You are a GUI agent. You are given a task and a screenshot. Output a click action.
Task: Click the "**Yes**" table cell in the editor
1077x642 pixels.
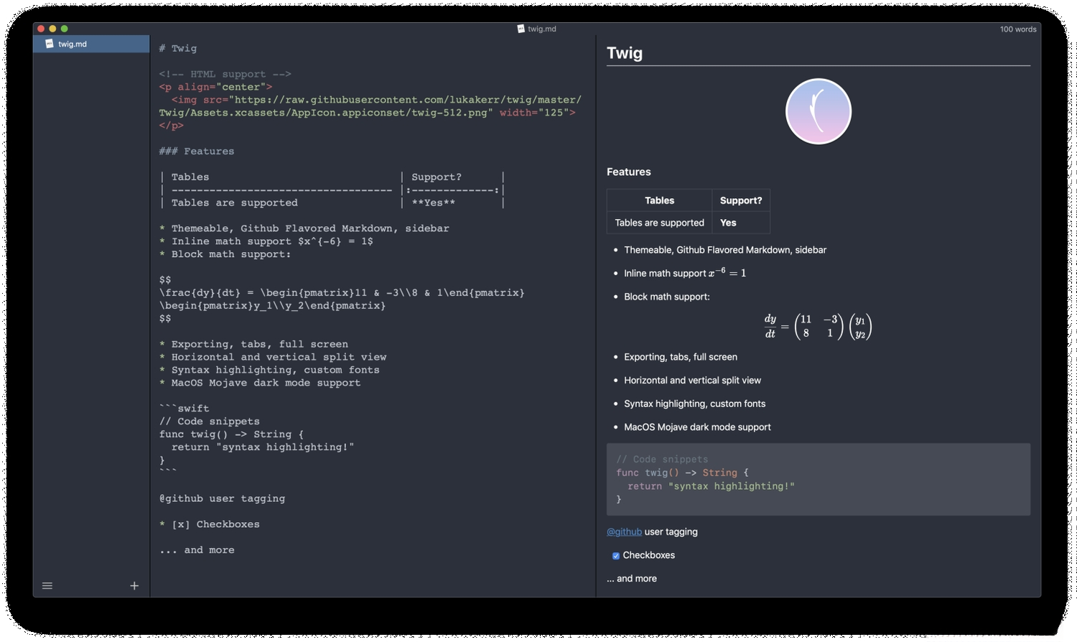click(x=434, y=203)
